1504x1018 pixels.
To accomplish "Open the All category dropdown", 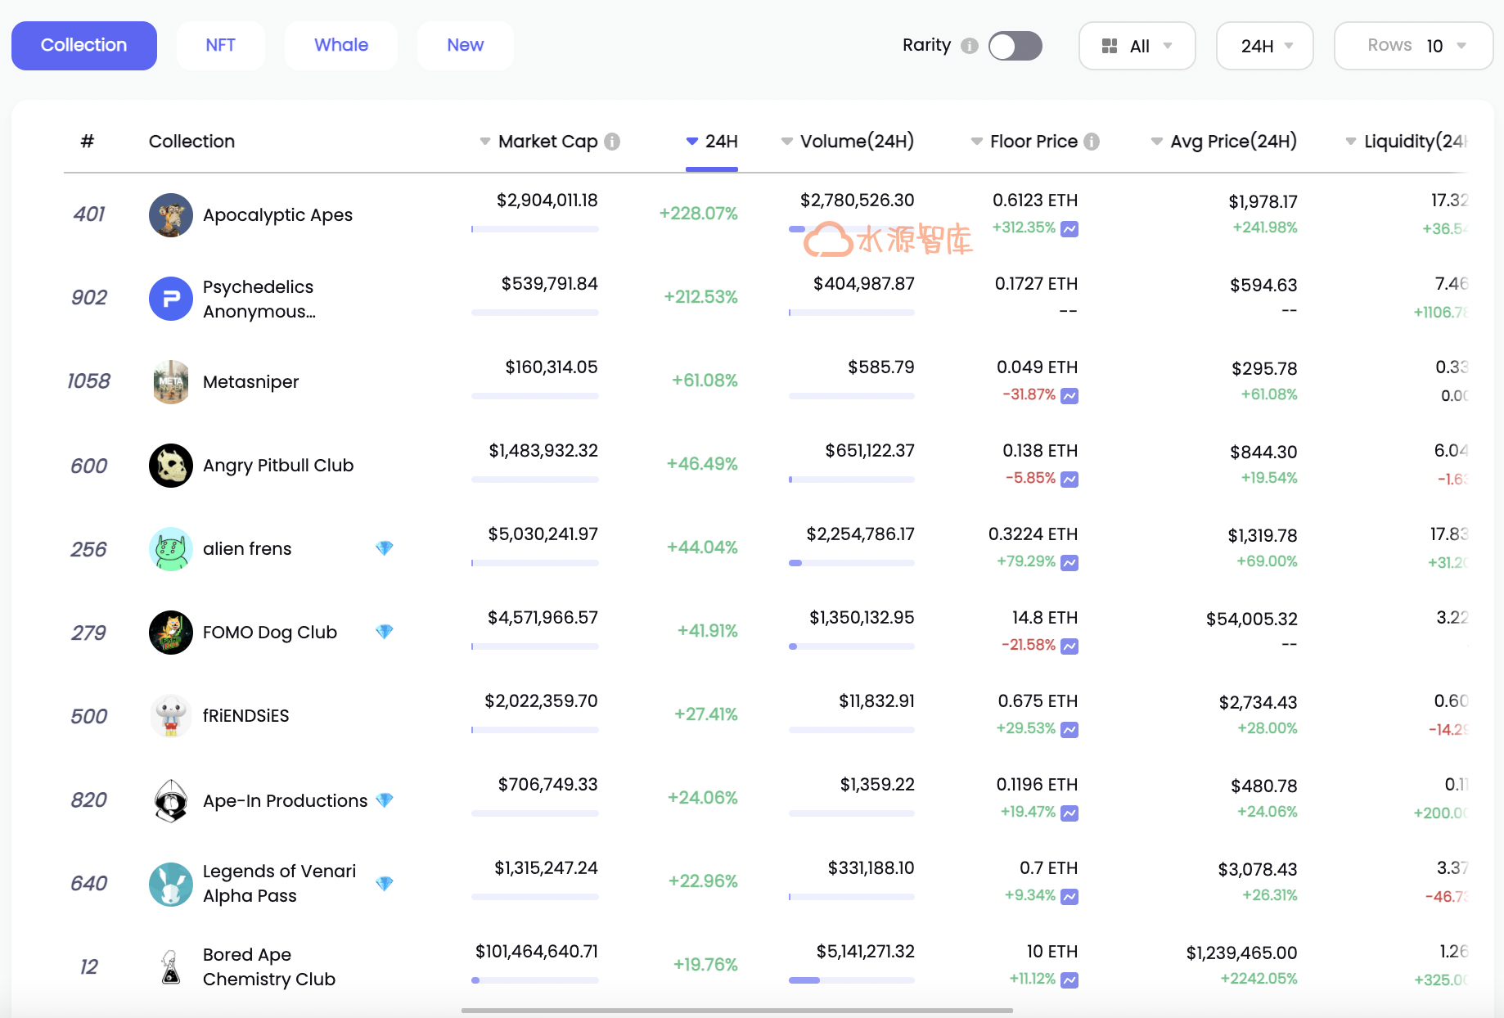I will [x=1137, y=46].
